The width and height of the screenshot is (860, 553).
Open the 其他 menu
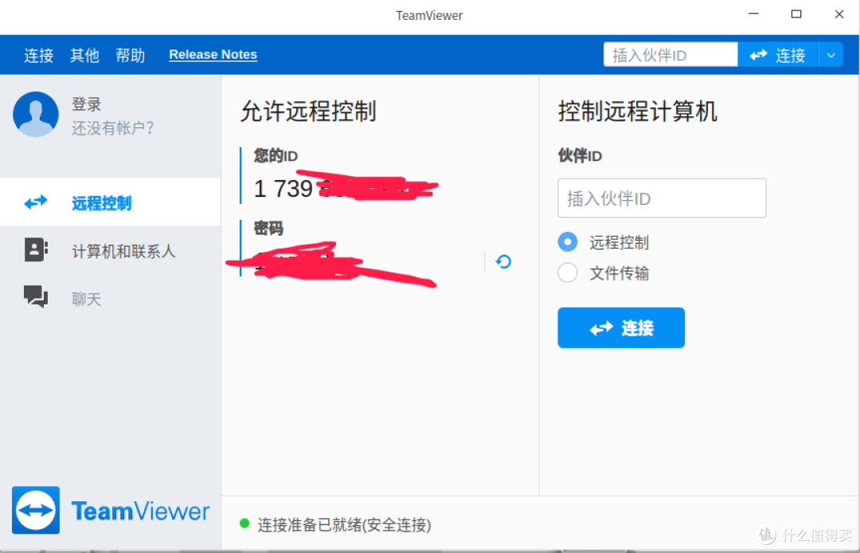coord(84,55)
